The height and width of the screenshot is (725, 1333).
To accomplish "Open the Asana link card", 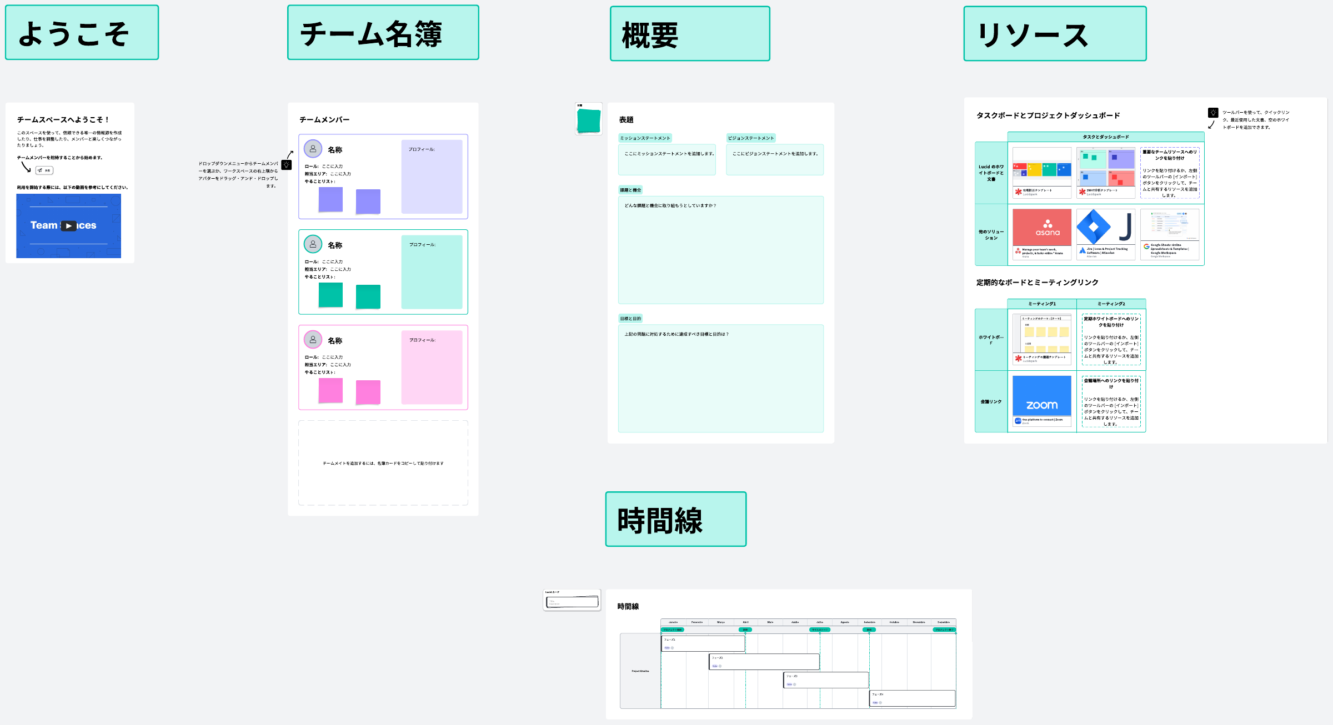I will [x=1042, y=234].
